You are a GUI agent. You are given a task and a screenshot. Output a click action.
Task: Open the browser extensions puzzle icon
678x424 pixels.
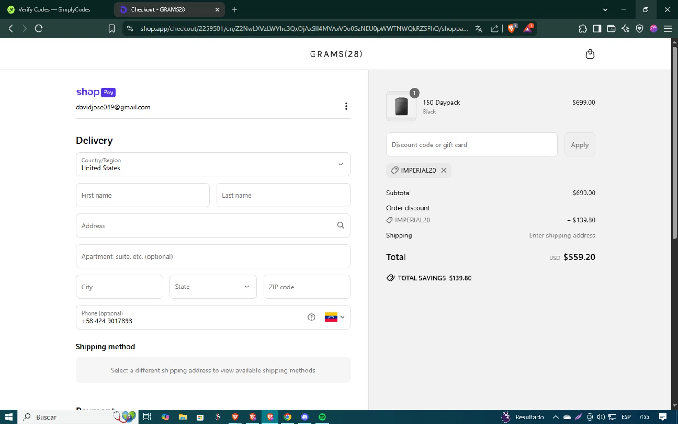tap(583, 28)
